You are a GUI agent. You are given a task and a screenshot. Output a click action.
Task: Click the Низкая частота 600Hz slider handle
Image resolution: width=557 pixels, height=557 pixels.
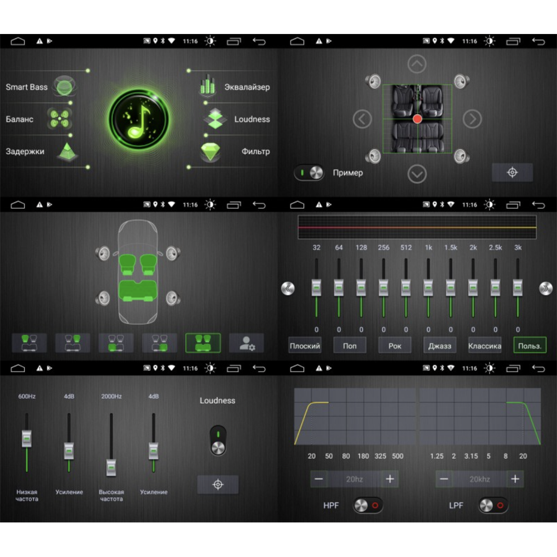pyautogui.click(x=27, y=438)
